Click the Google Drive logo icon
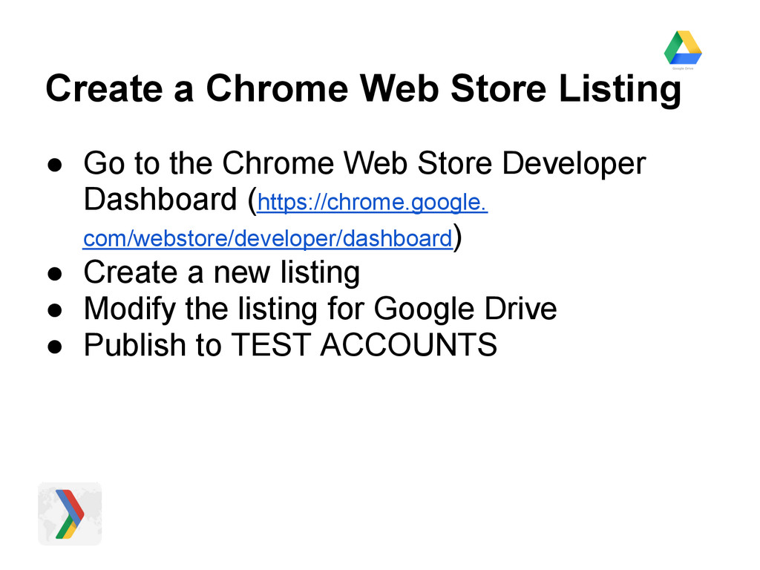The image size is (760, 570). 682,47
